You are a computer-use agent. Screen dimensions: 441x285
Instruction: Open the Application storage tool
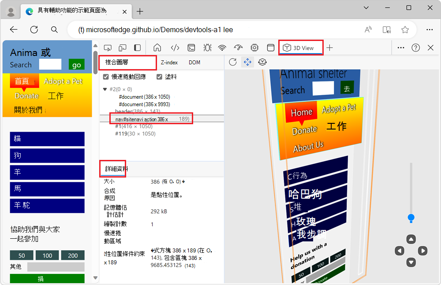click(270, 48)
